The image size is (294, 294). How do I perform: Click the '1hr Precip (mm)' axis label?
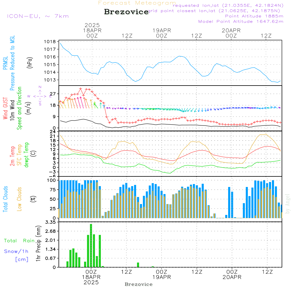click(38, 243)
